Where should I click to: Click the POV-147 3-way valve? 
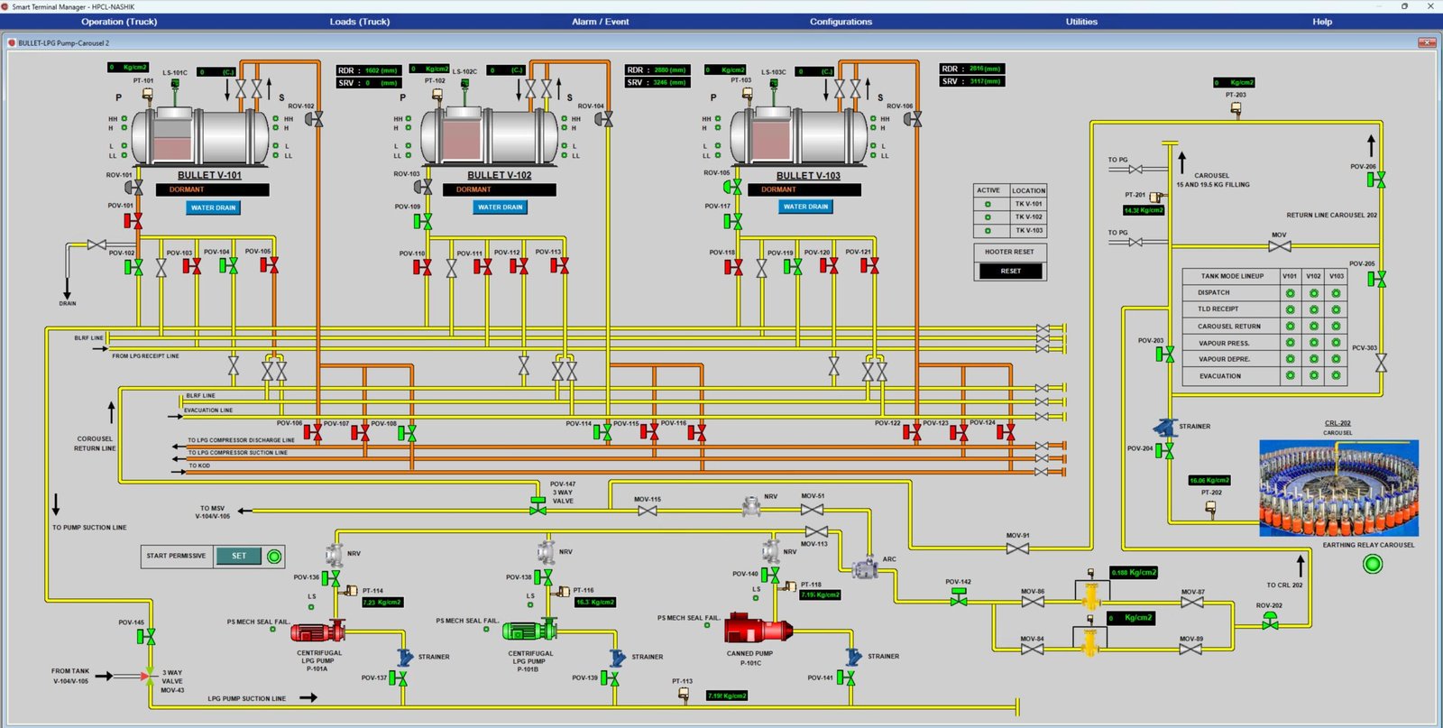(x=538, y=505)
